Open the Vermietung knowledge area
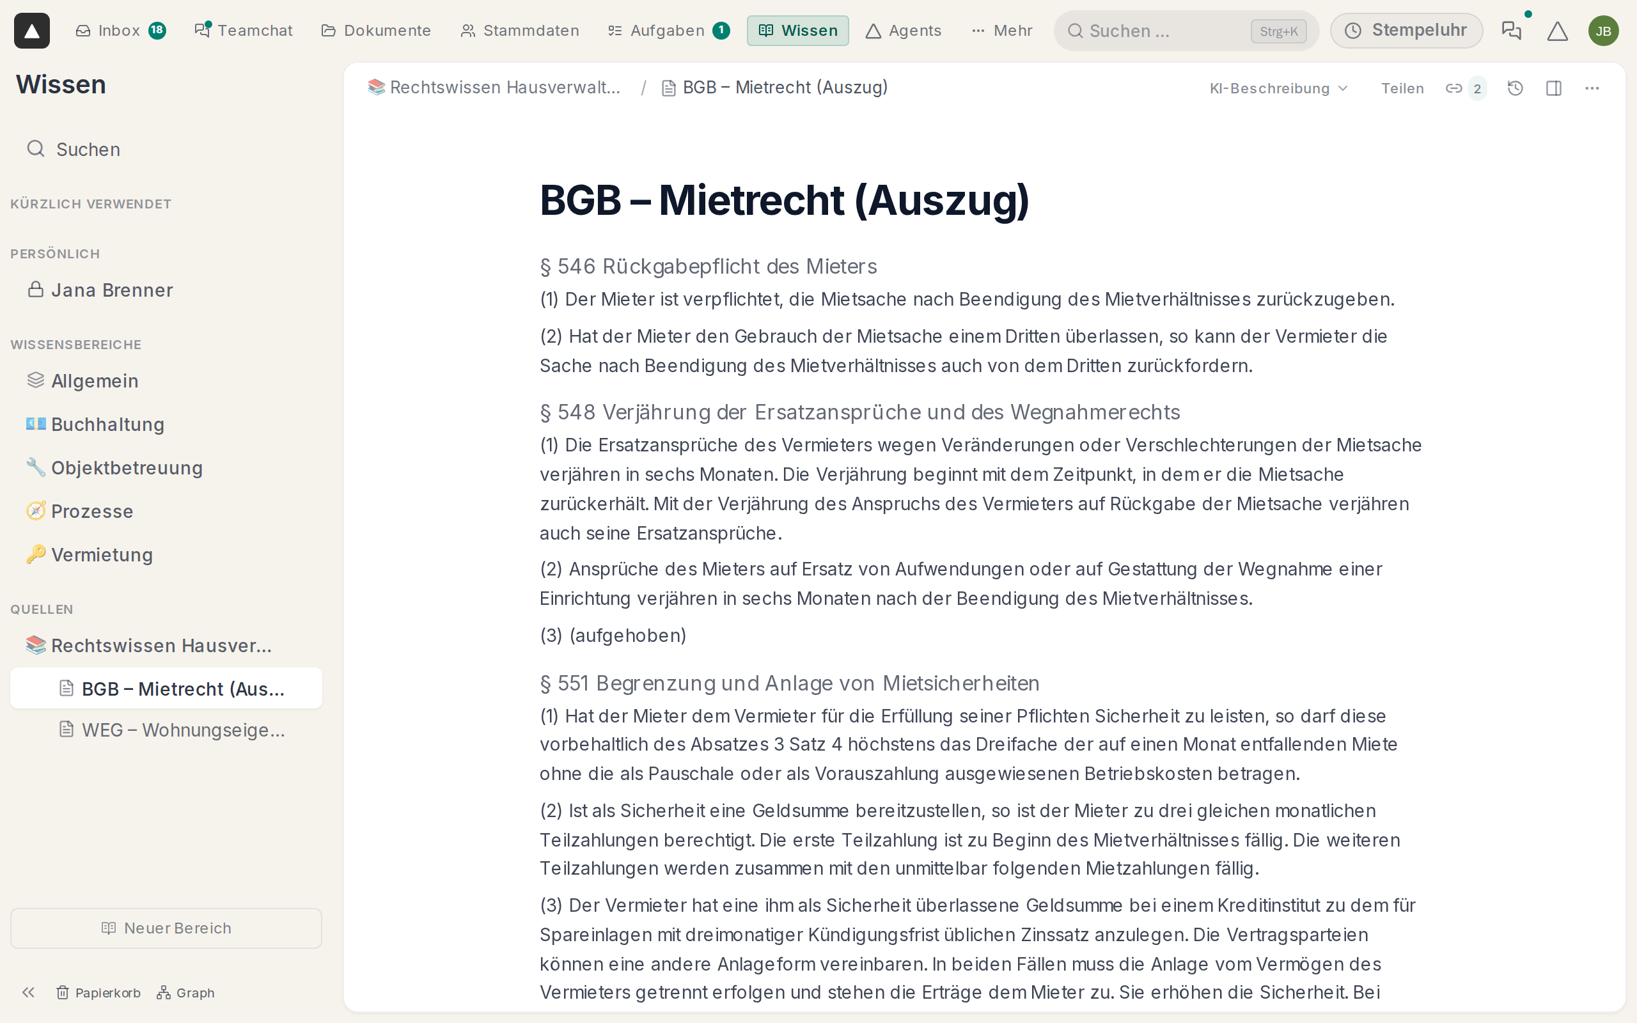This screenshot has width=1637, height=1023. 166,554
